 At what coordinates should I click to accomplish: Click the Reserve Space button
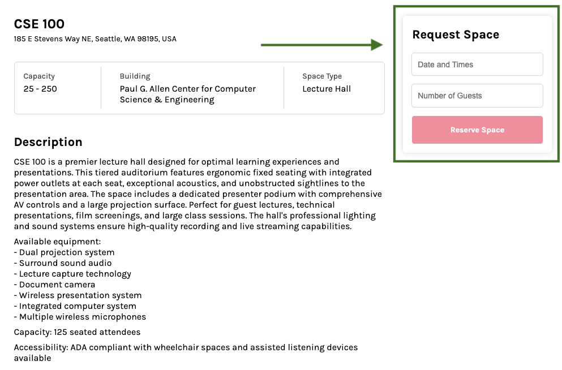point(477,130)
